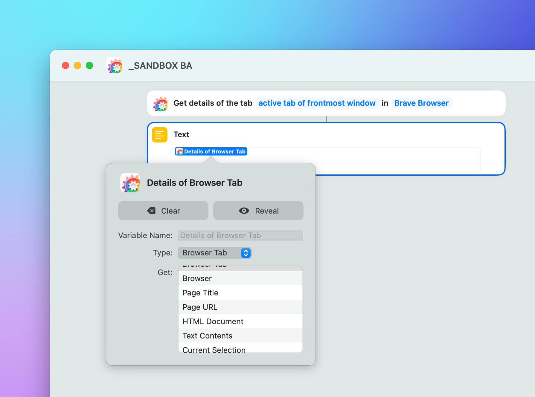Click the app icon in the window title bar

coord(114,66)
